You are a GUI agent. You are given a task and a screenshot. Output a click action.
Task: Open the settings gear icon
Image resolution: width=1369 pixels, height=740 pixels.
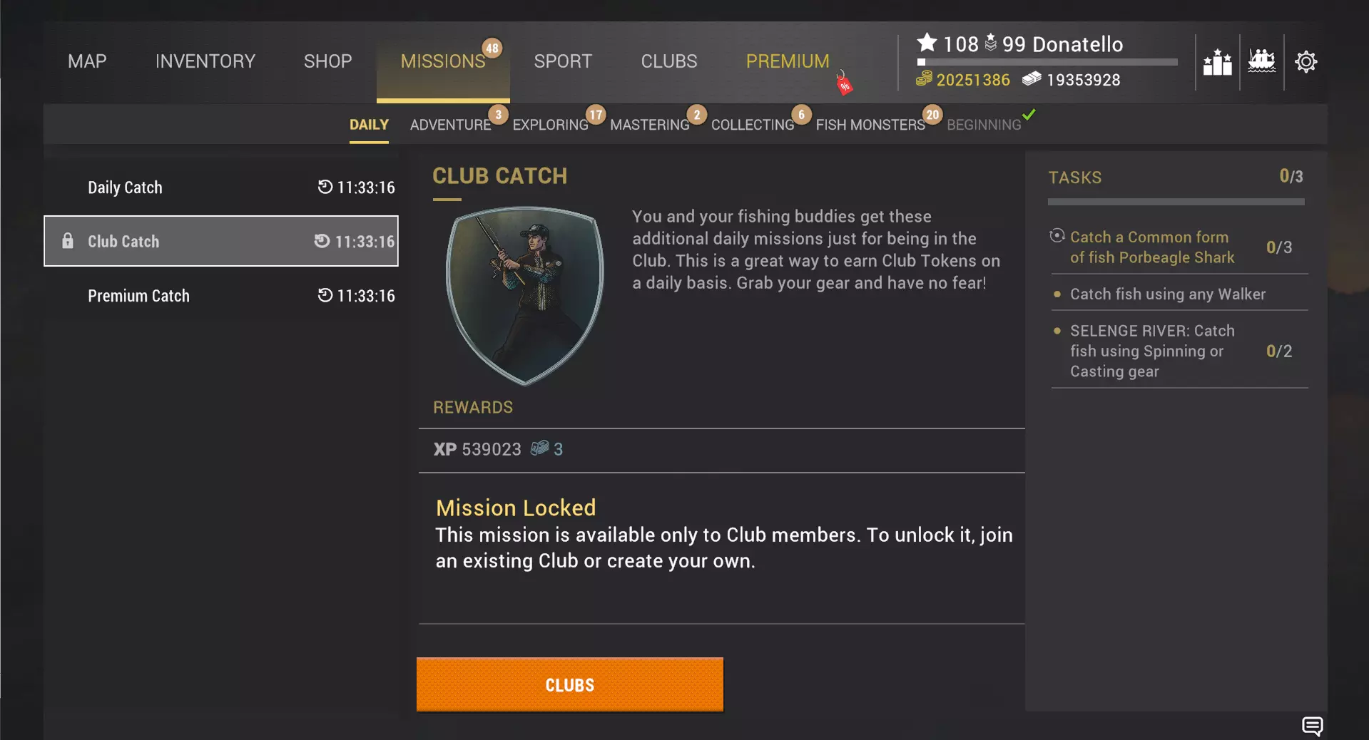[x=1306, y=62]
